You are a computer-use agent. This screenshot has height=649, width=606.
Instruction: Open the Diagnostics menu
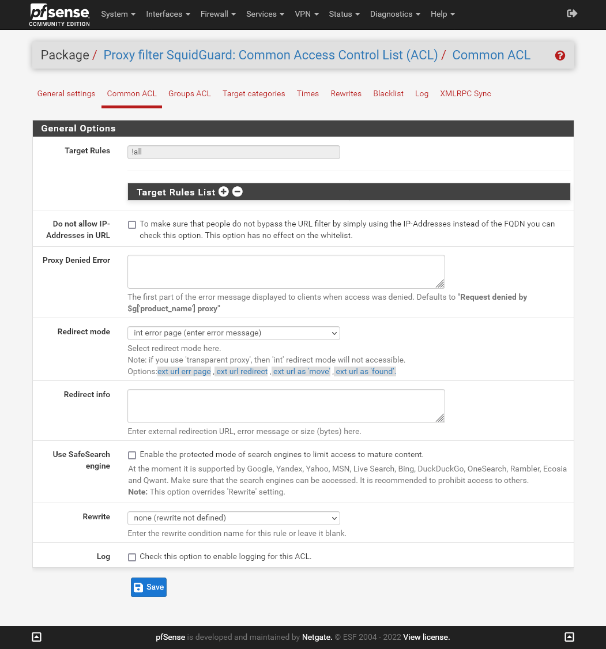[395, 14]
